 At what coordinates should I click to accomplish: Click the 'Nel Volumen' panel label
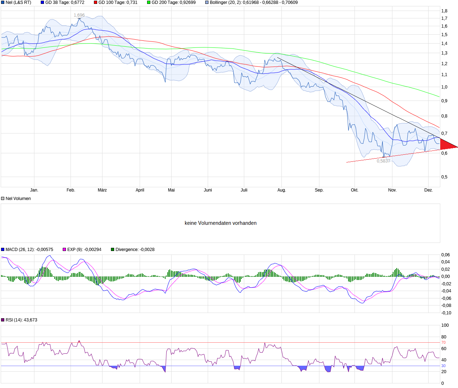point(18,199)
